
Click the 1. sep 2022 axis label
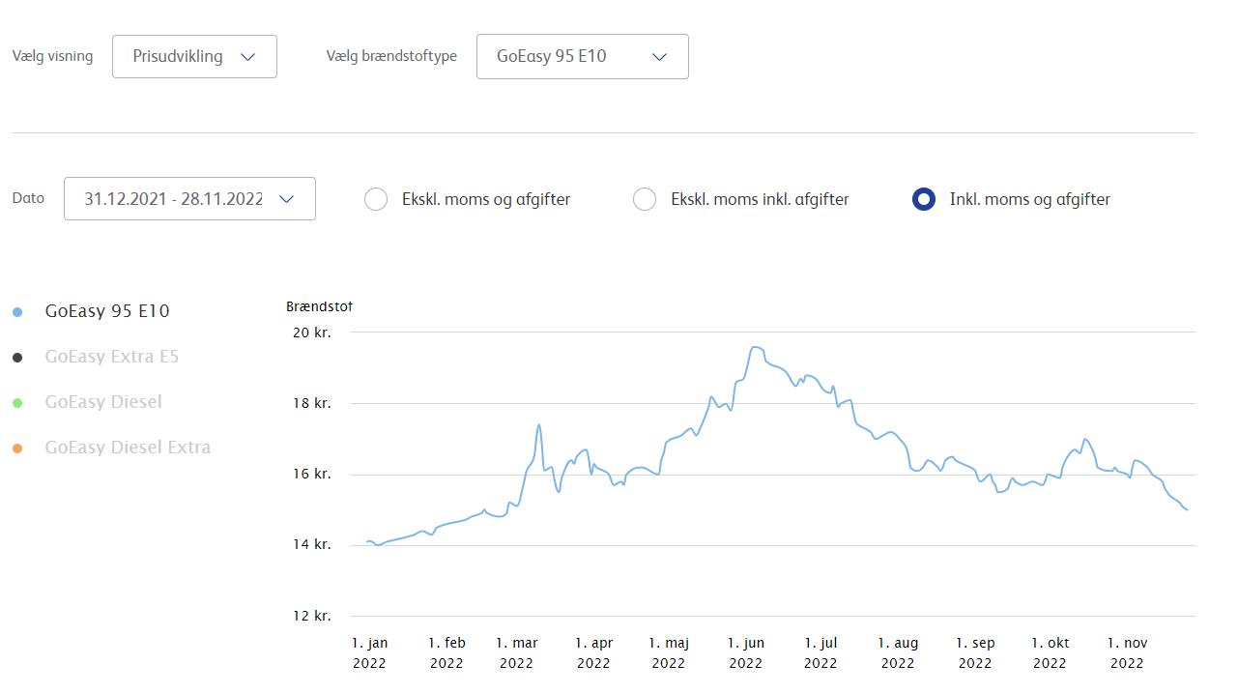click(975, 653)
